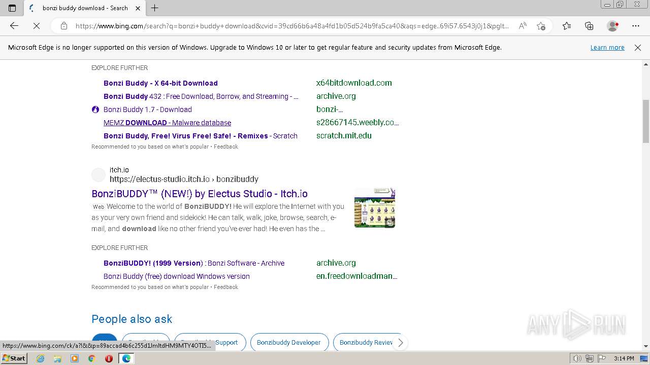The image size is (650, 365).
Task: Click x64bitdownload.com domain text
Action: tap(354, 83)
